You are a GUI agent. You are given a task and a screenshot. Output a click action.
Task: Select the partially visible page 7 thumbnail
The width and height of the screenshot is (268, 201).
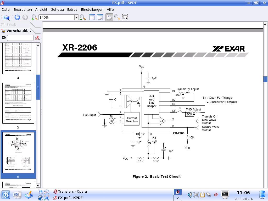[18, 185]
